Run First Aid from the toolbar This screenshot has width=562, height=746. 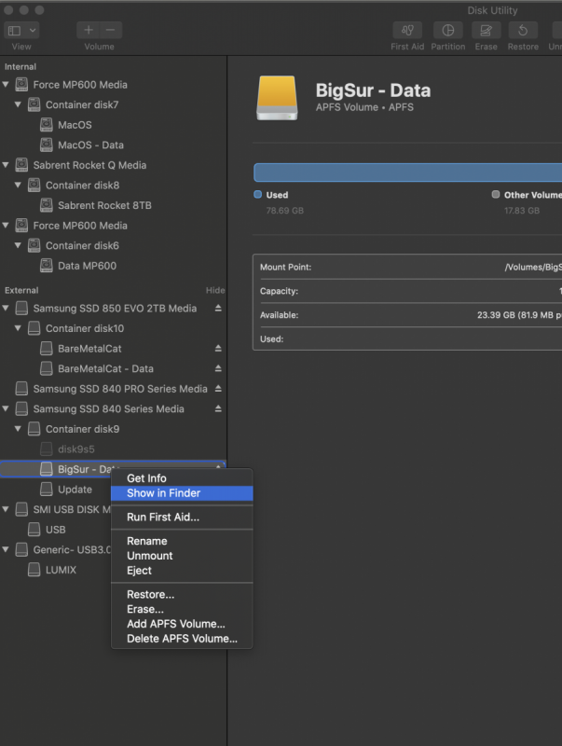click(x=407, y=31)
